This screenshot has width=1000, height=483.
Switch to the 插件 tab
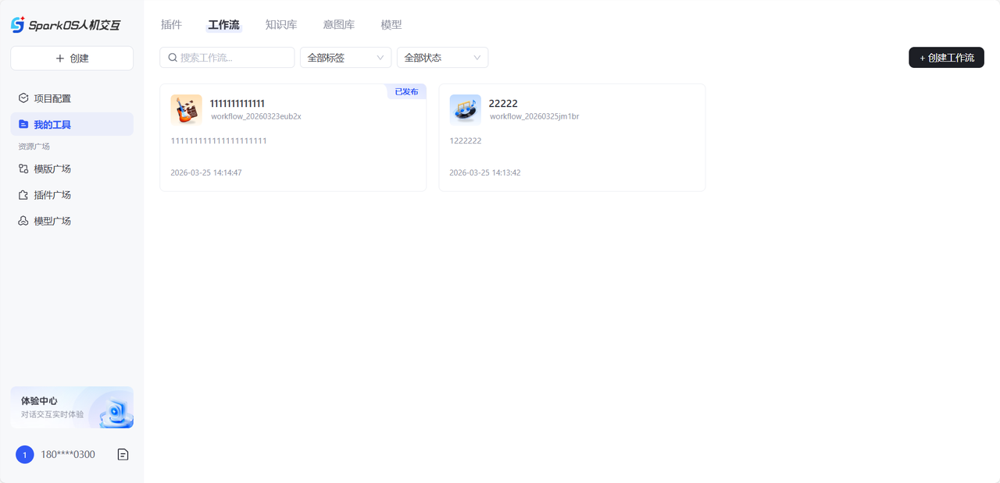171,25
